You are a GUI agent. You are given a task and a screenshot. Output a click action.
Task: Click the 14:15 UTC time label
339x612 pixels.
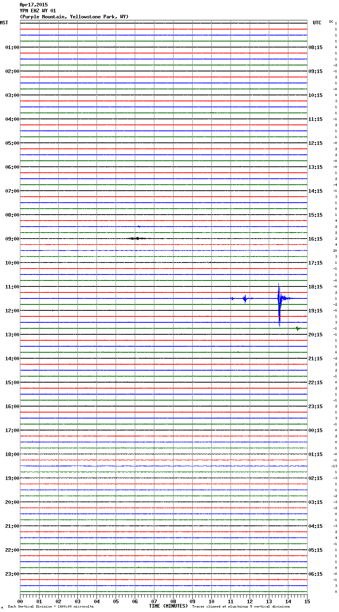(315, 191)
